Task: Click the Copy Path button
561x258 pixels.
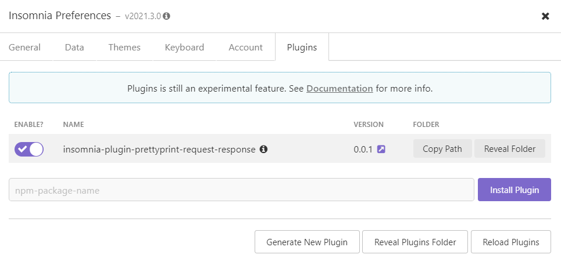Action: coord(442,149)
